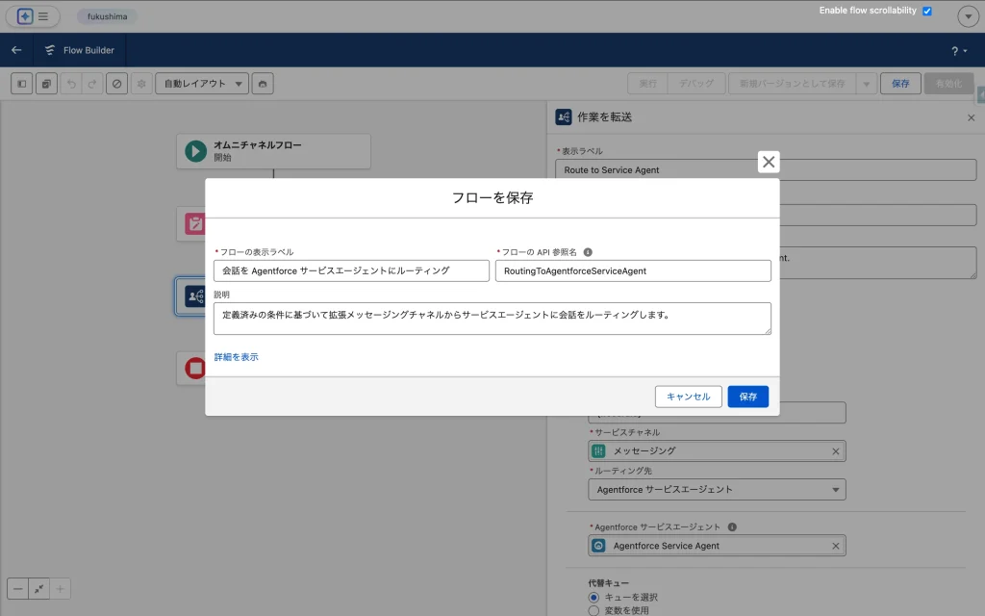Click the back arrow beside Flow Builder
The width and height of the screenshot is (985, 616).
pyautogui.click(x=16, y=50)
